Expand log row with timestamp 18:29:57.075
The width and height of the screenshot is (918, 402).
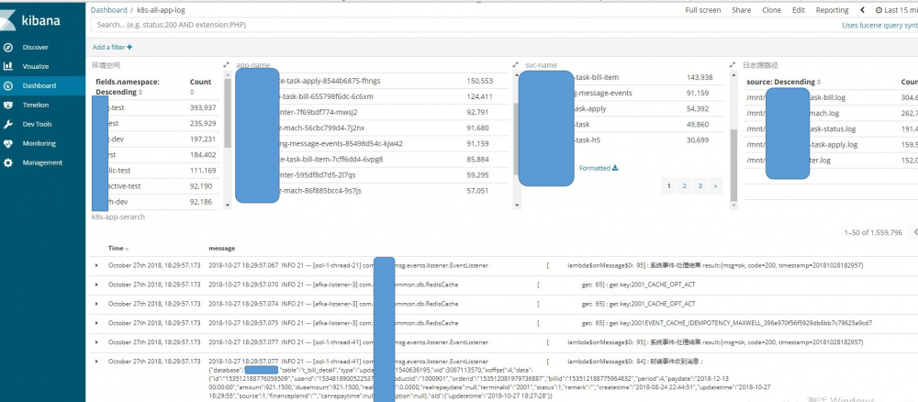[97, 323]
